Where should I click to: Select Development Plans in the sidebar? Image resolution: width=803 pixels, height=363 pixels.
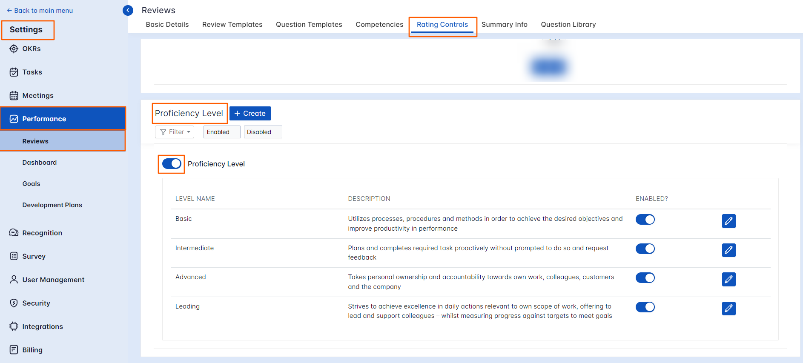point(52,205)
